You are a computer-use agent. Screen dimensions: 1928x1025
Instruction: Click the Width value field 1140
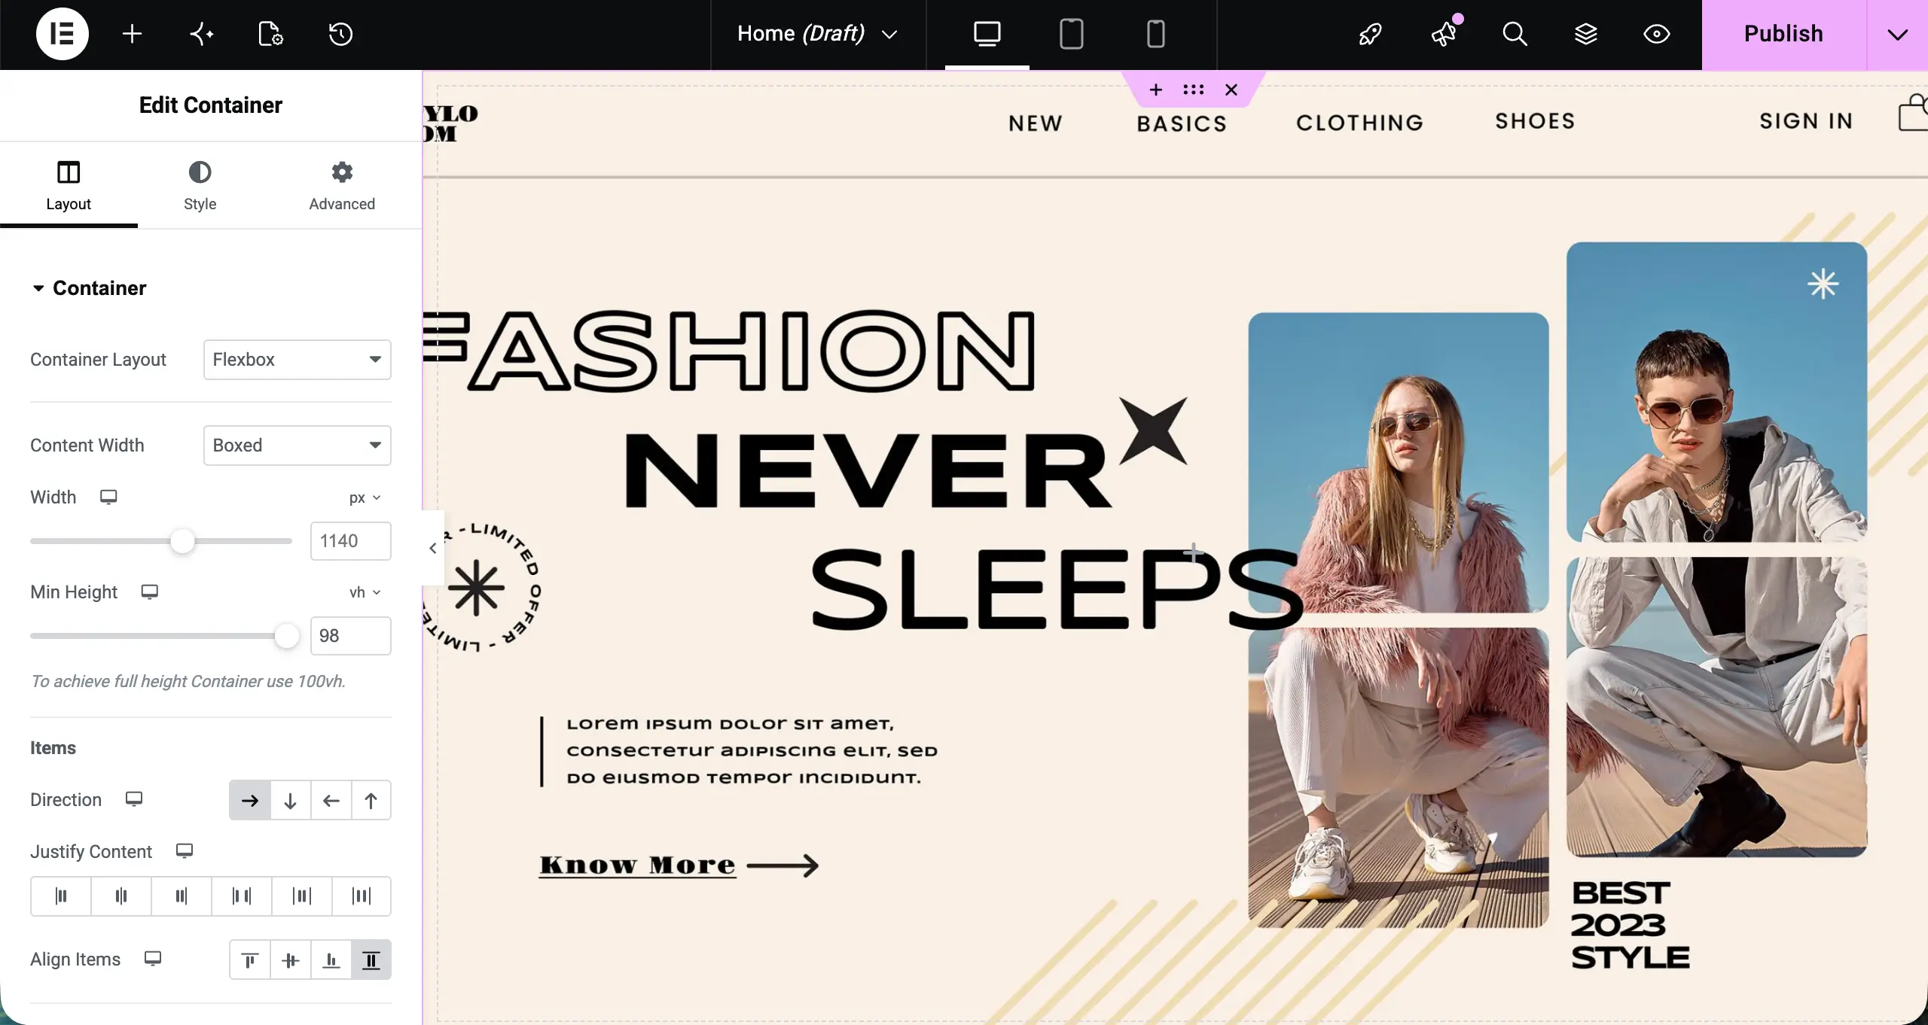click(350, 541)
